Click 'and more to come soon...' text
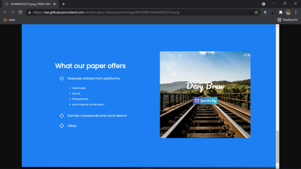 (x=89, y=104)
